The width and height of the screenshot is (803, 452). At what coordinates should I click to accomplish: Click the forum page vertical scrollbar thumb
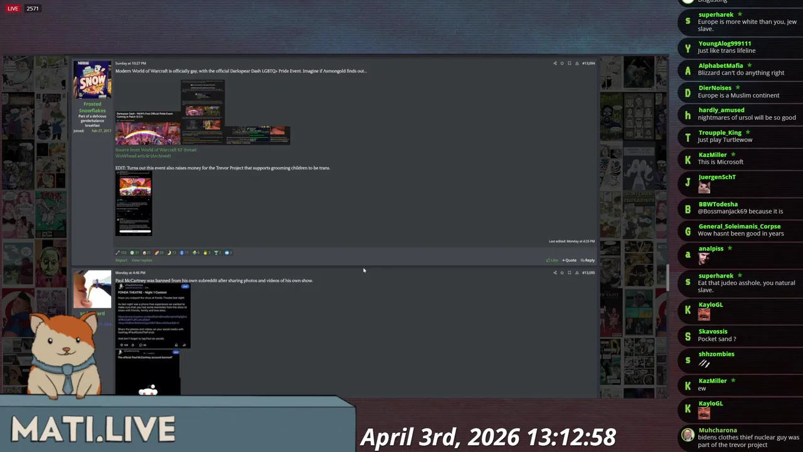[667, 277]
